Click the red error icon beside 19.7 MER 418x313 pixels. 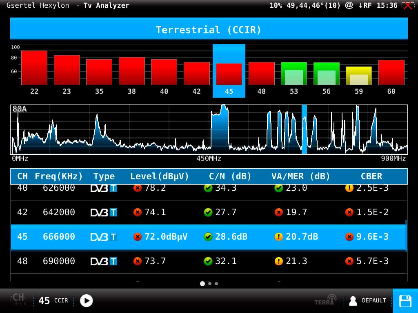[278, 212]
